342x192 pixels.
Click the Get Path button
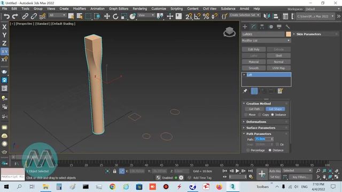coord(254,109)
